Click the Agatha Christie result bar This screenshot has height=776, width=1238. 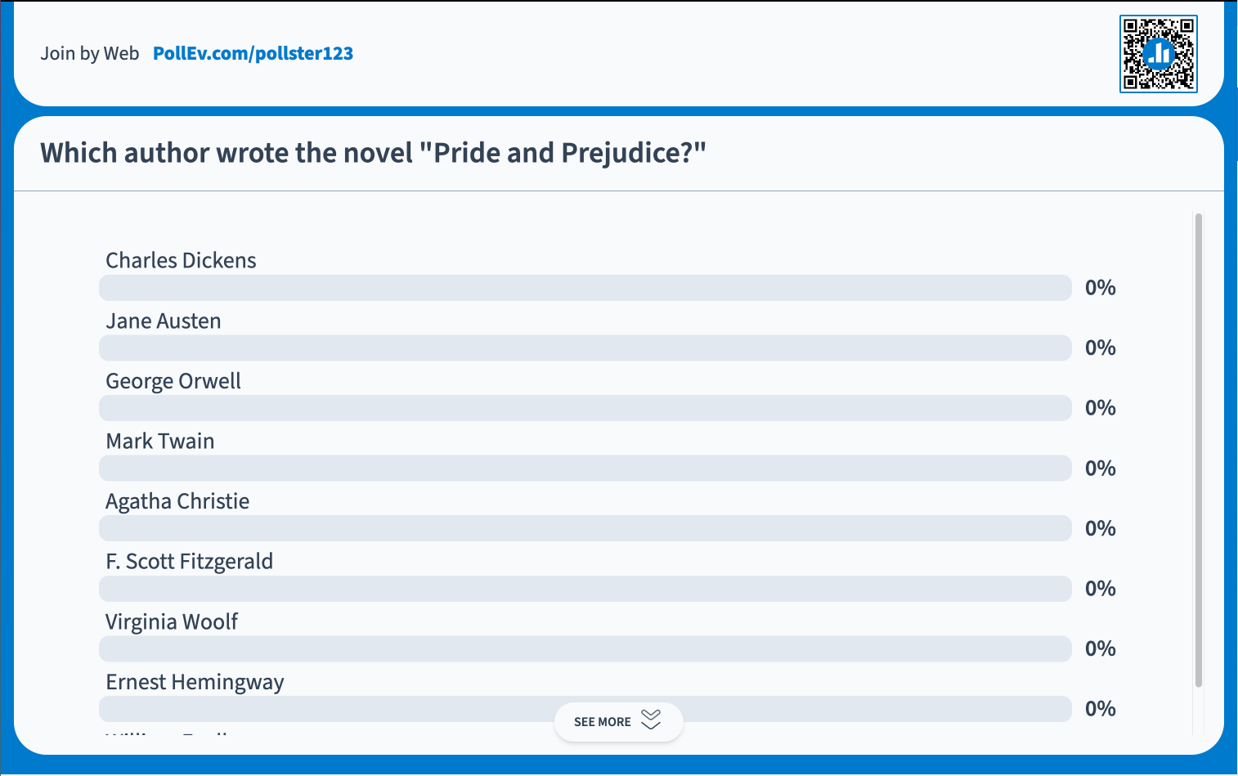(585, 528)
